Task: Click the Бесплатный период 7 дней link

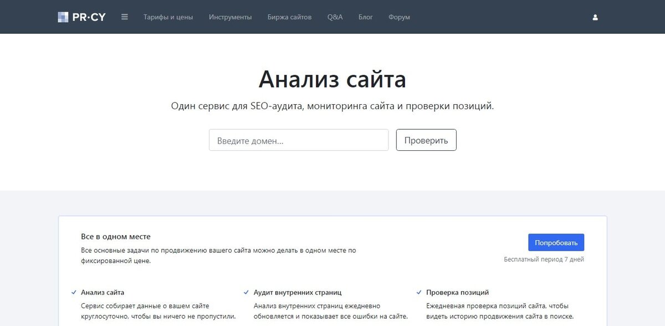Action: (544, 259)
